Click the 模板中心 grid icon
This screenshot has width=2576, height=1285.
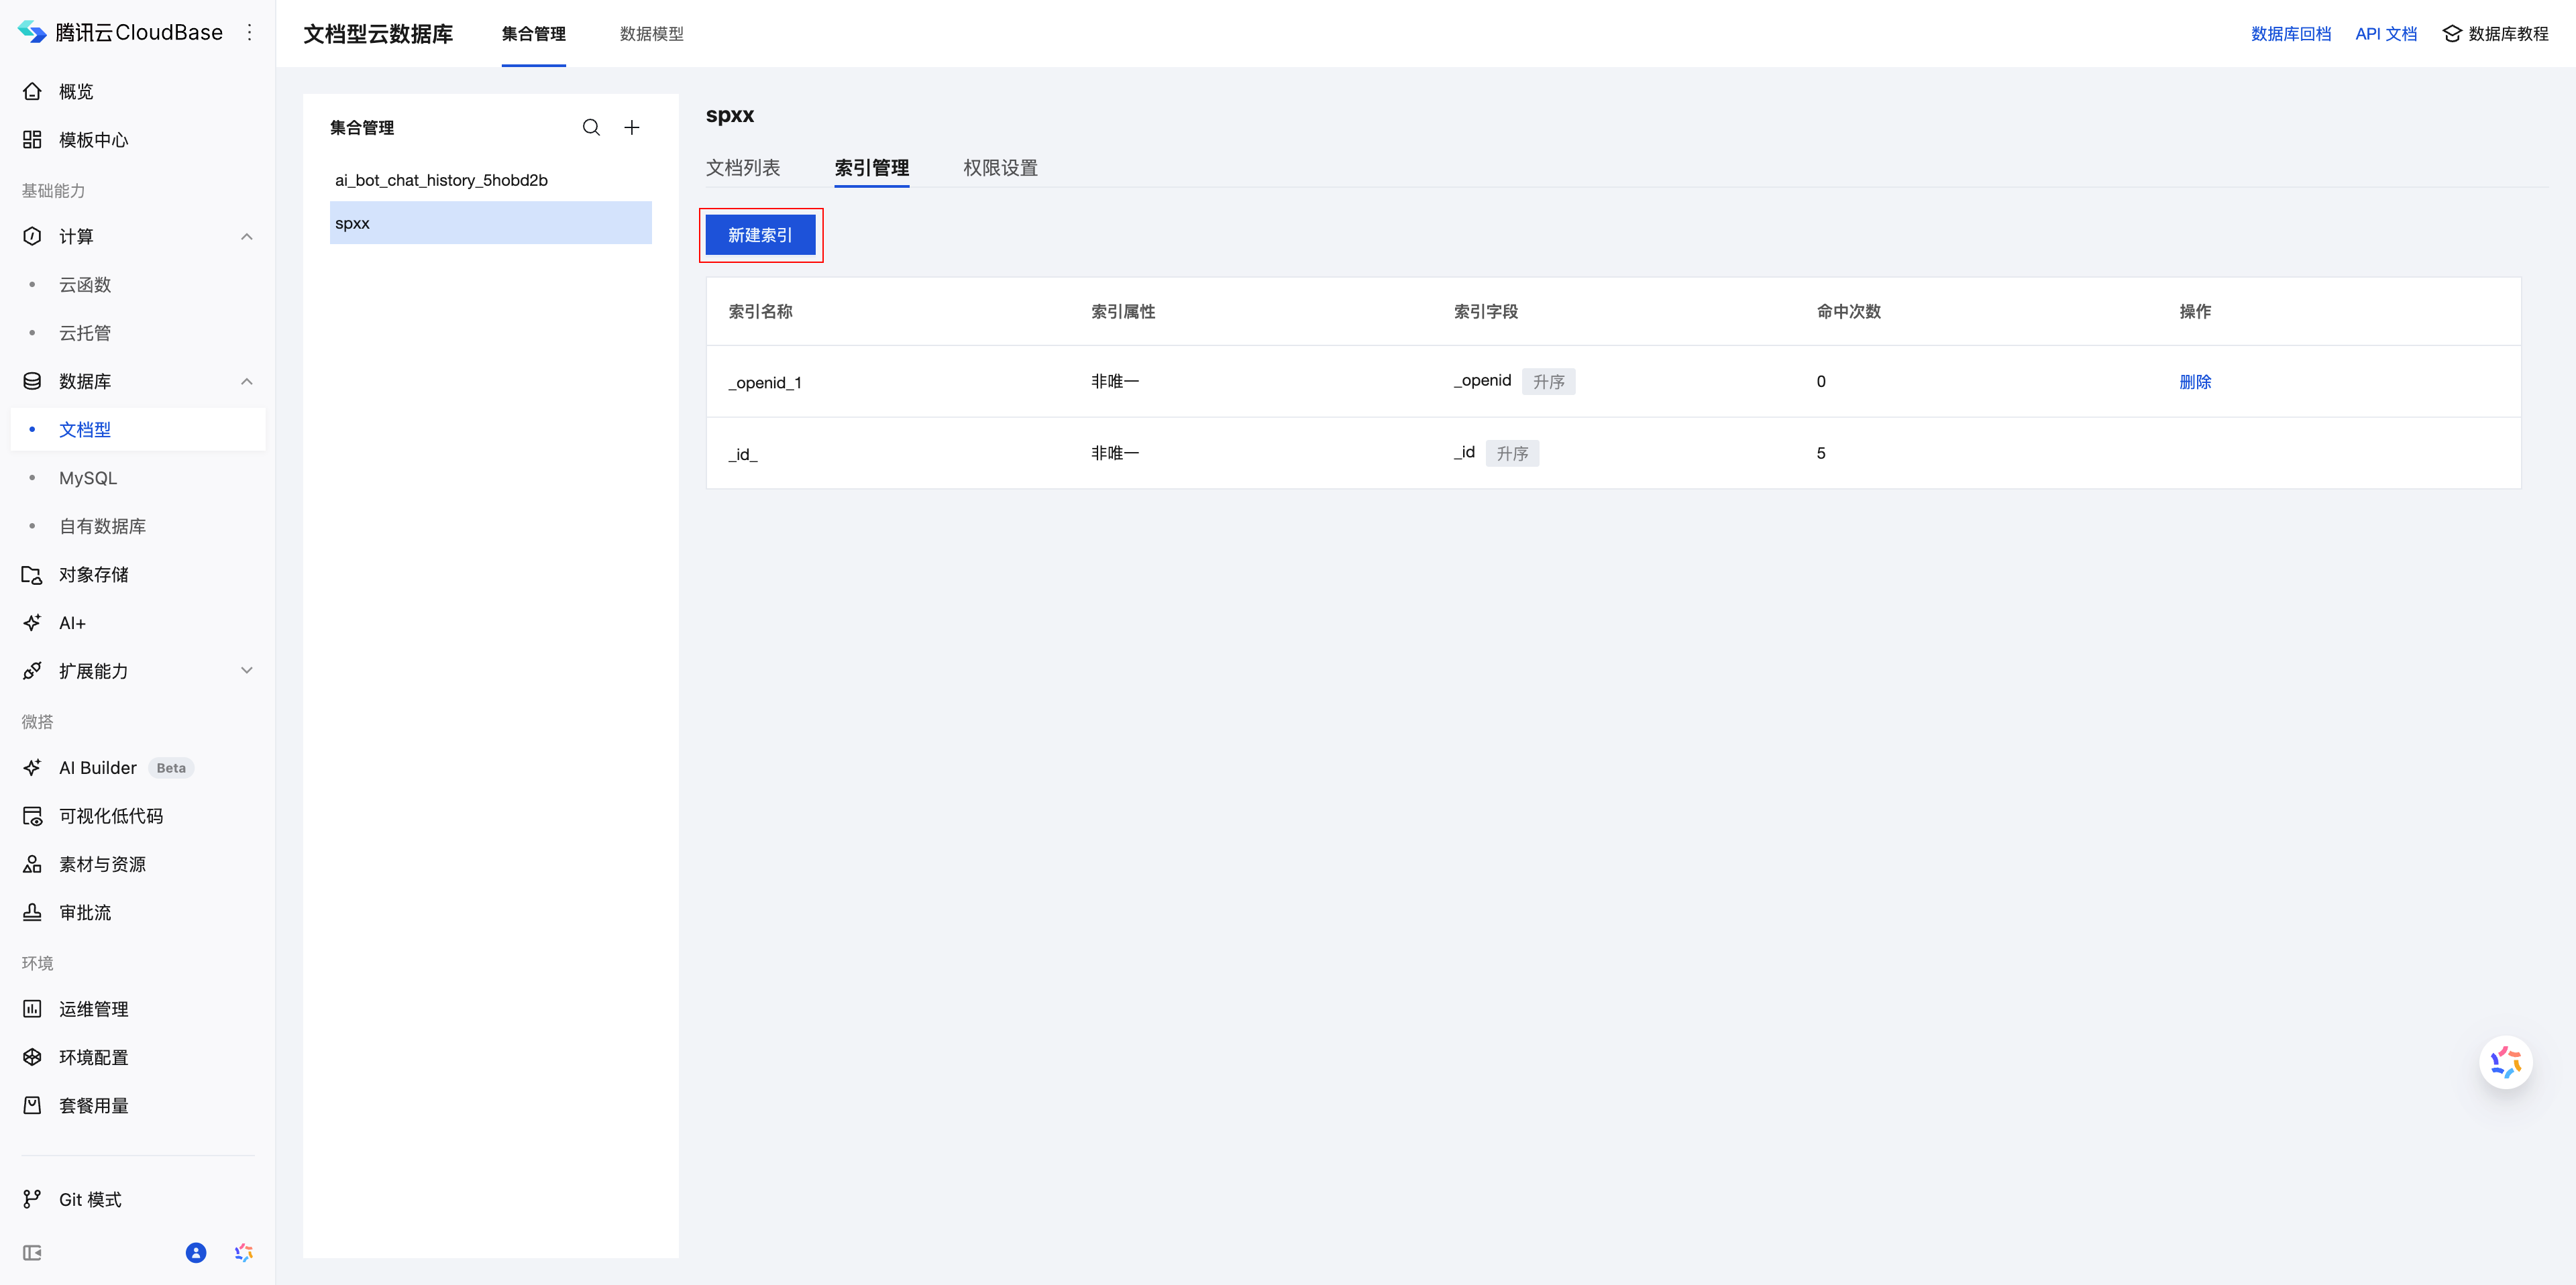[32, 139]
